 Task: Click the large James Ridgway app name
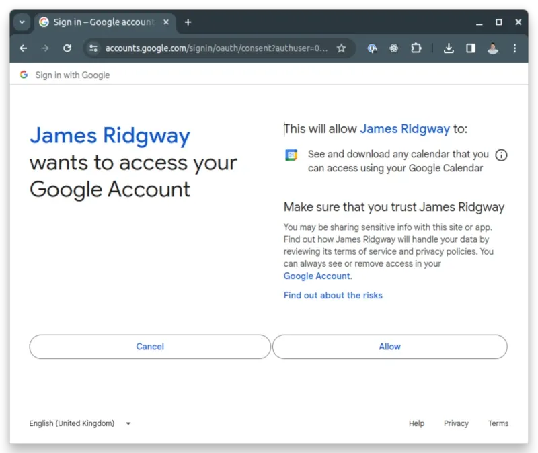pos(110,136)
